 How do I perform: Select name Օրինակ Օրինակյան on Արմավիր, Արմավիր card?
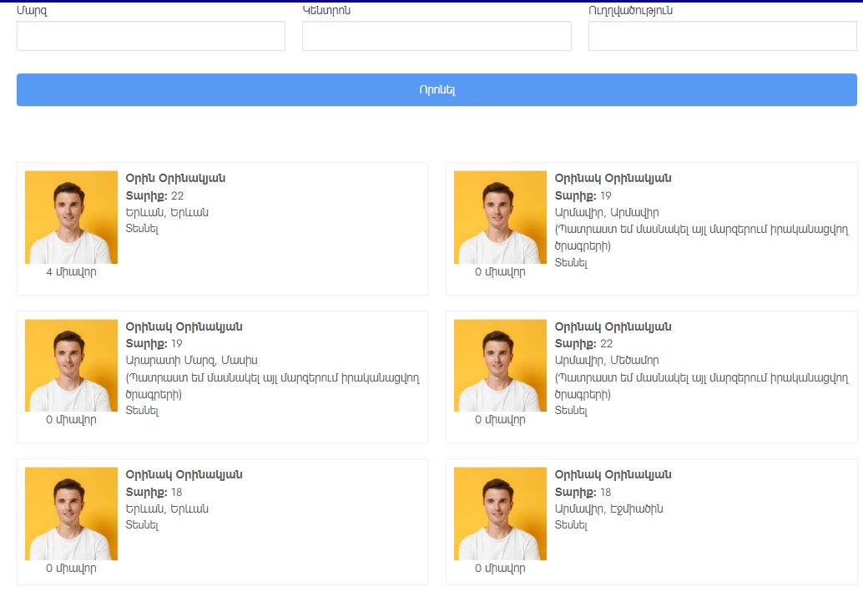tap(613, 179)
